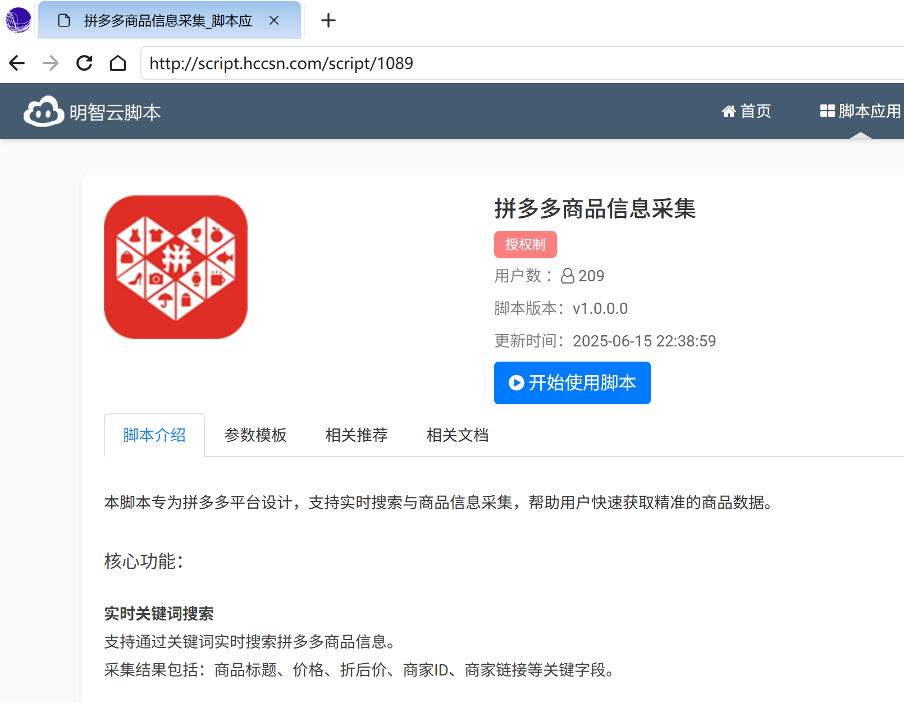This screenshot has width=904, height=703.
Task: Click the 明智云脚本 site name text
Action: 115,112
